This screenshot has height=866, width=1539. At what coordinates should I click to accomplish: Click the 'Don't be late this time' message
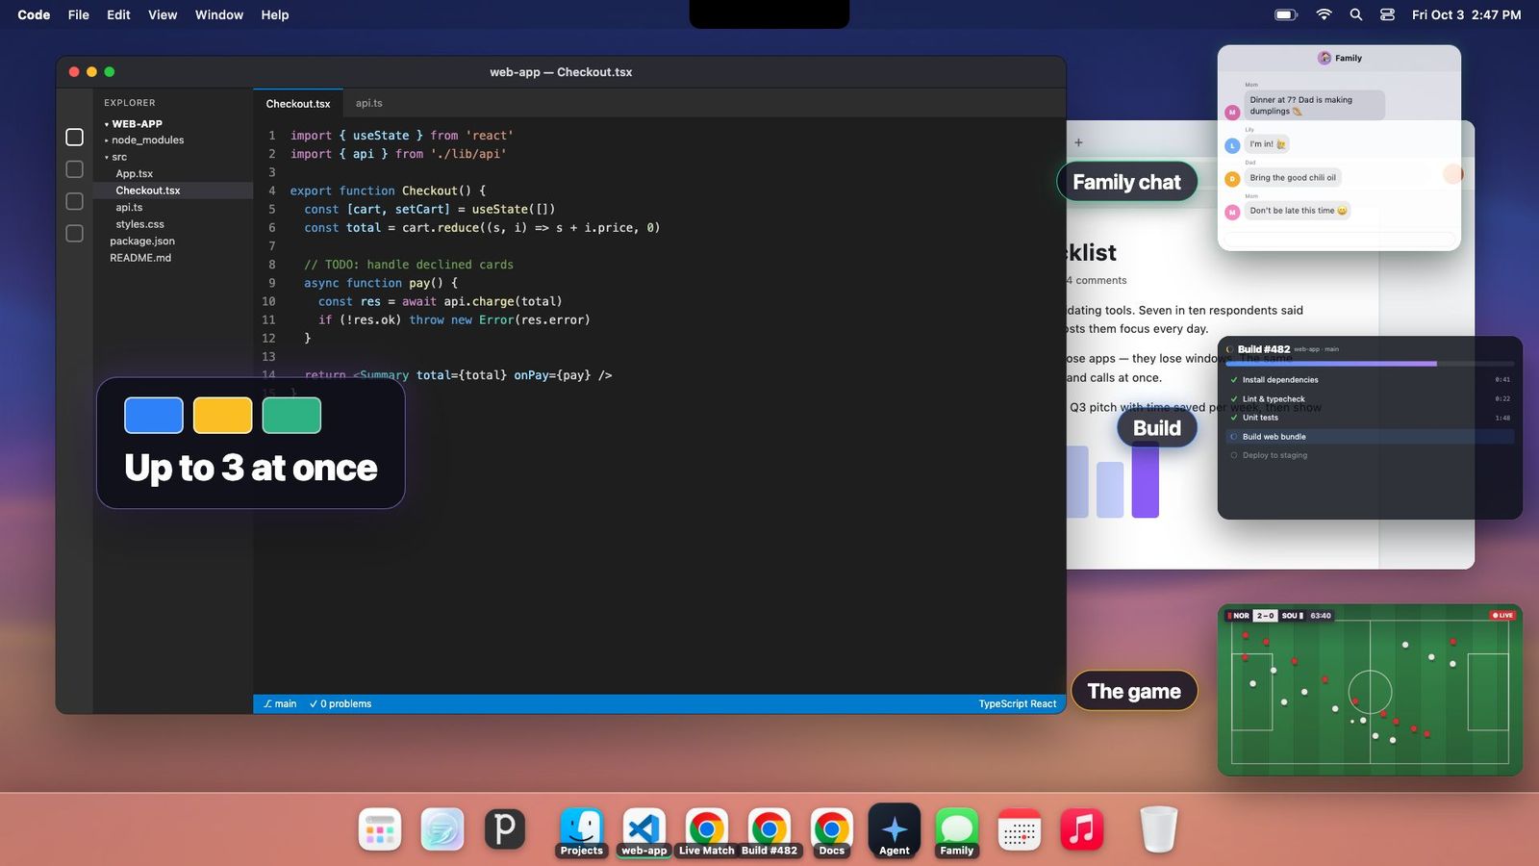tap(1298, 211)
